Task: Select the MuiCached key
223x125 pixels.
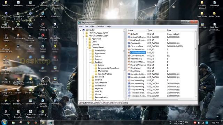Action: 103,71
